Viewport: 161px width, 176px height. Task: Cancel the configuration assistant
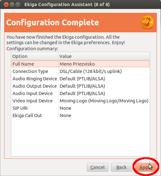tap(97, 167)
